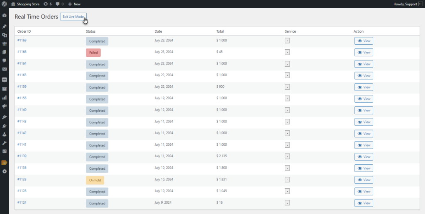Open order #1139 link

22,156
